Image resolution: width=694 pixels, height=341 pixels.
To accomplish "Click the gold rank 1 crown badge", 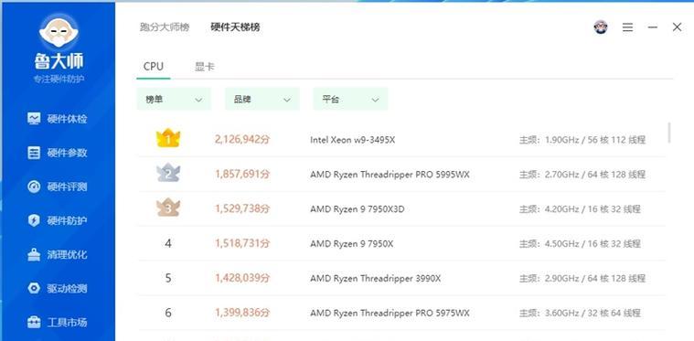I will point(168,138).
